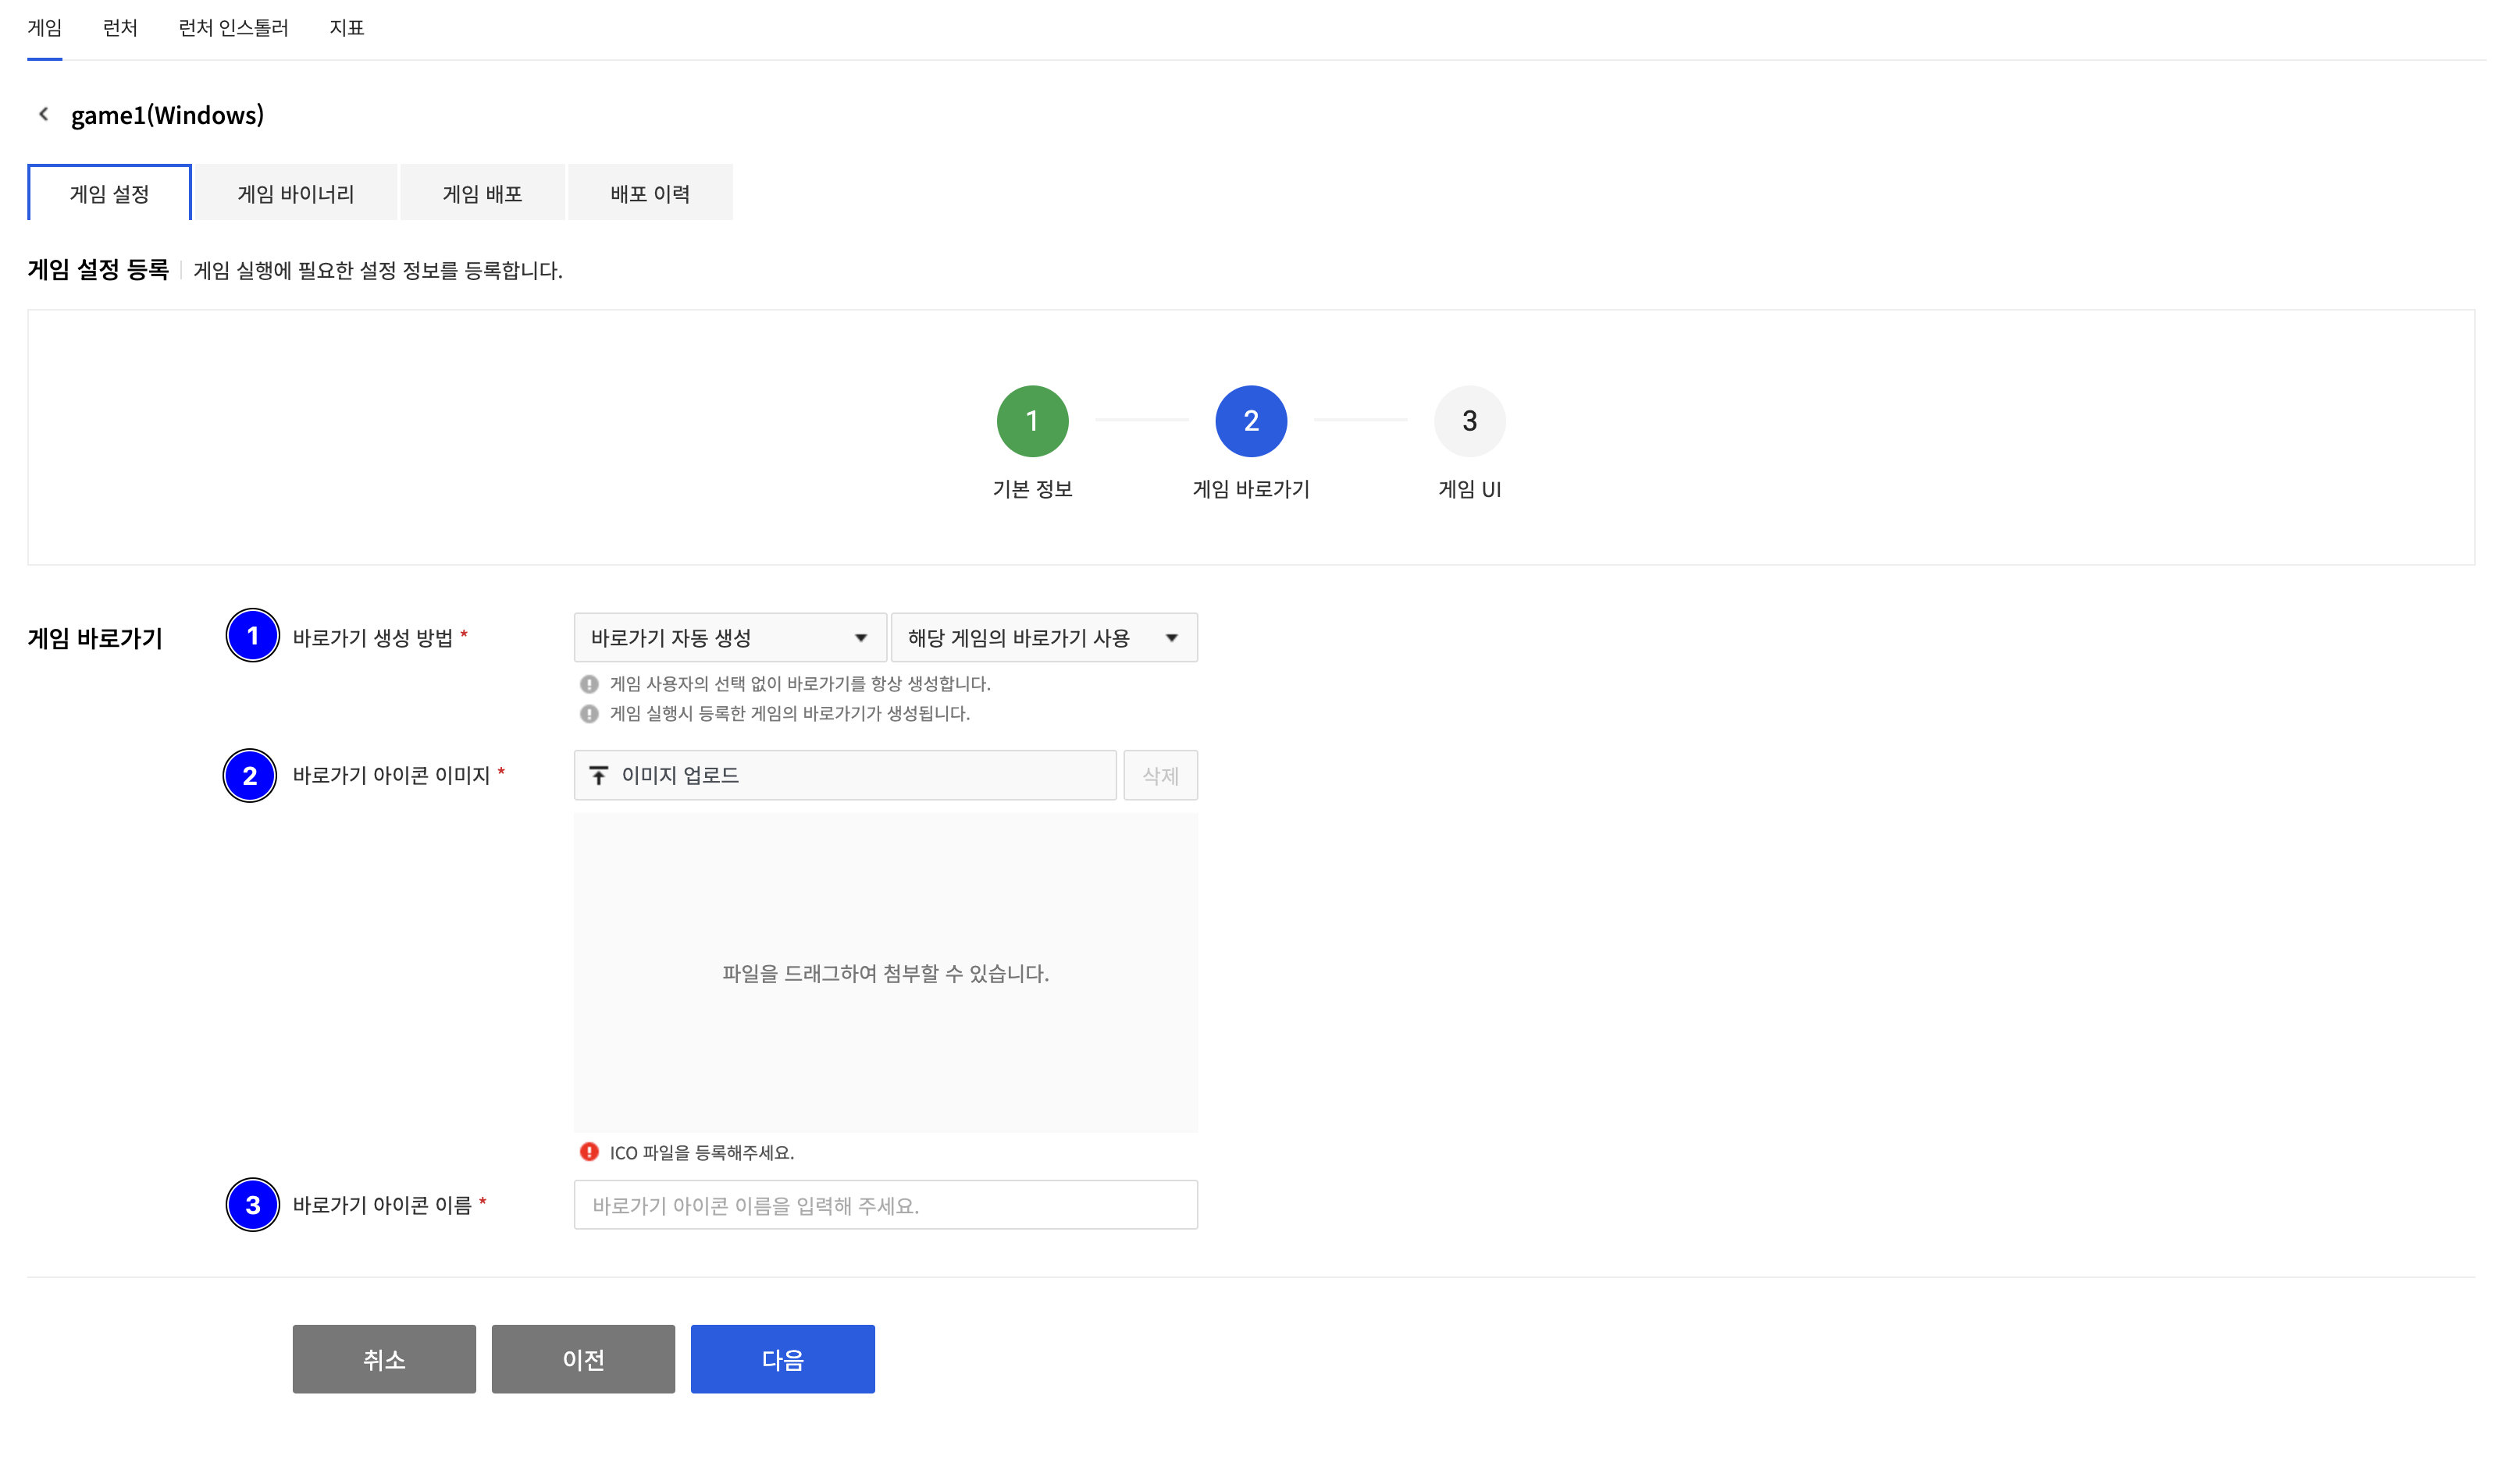This screenshot has width=2500, height=1484.
Task: Open the 런처 인스톨러 top menu
Action: [233, 28]
